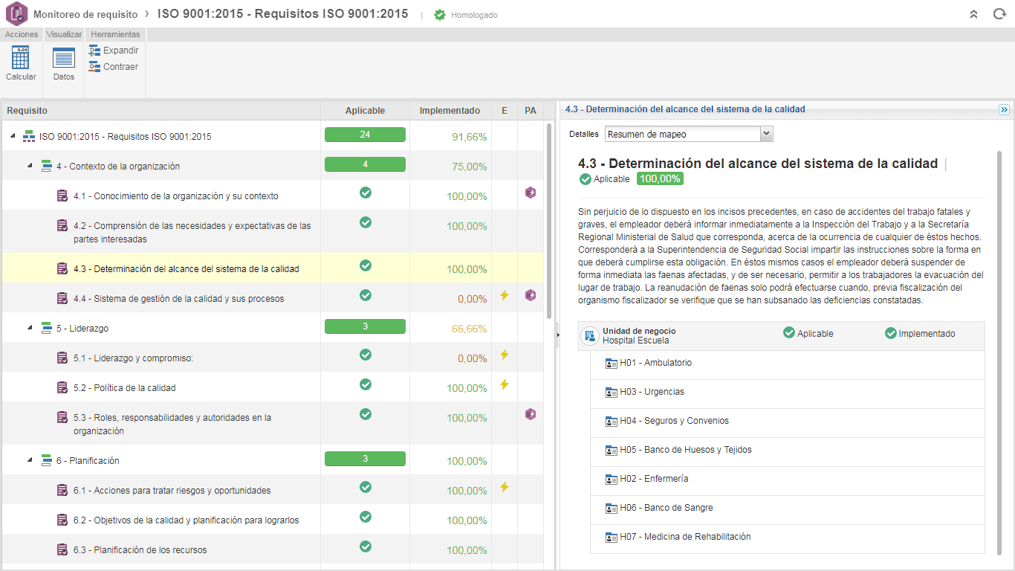Click the Expandir tree button
The height and width of the screenshot is (571, 1015).
[114, 51]
